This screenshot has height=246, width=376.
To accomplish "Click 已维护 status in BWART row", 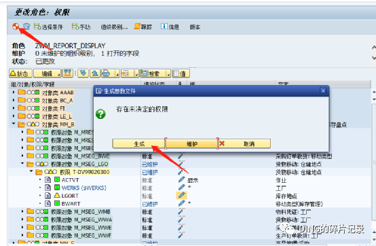I will coord(150,204).
